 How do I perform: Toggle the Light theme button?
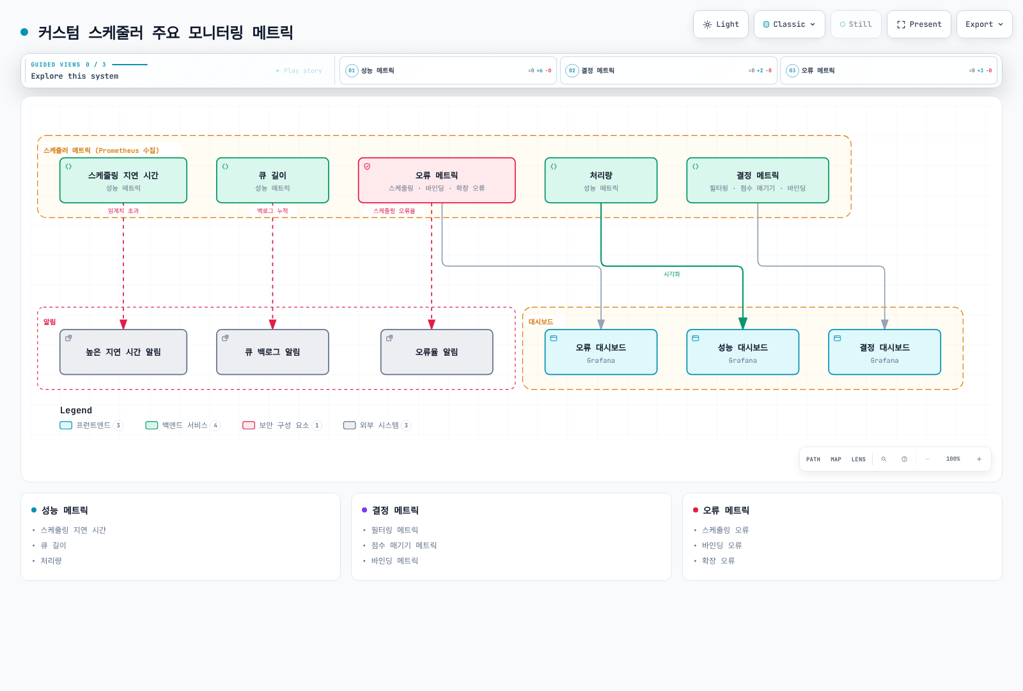tap(721, 24)
